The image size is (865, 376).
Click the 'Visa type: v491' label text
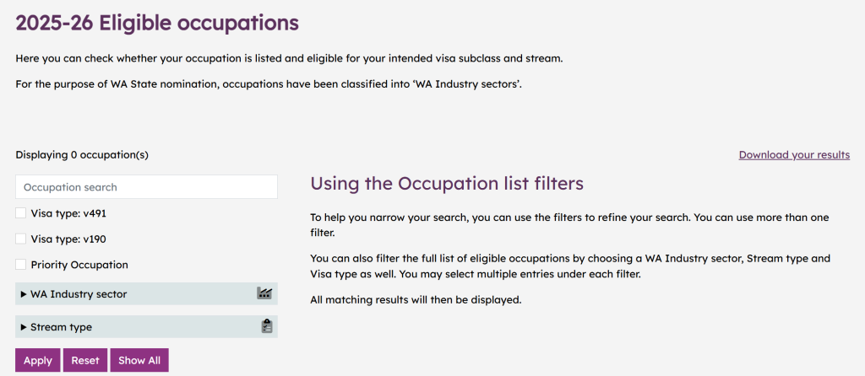(68, 214)
